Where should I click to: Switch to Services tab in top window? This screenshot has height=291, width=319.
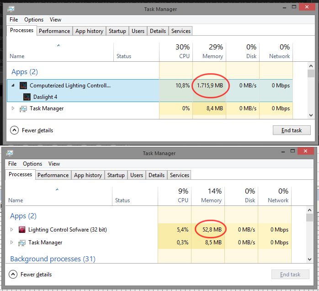[x=181, y=31]
